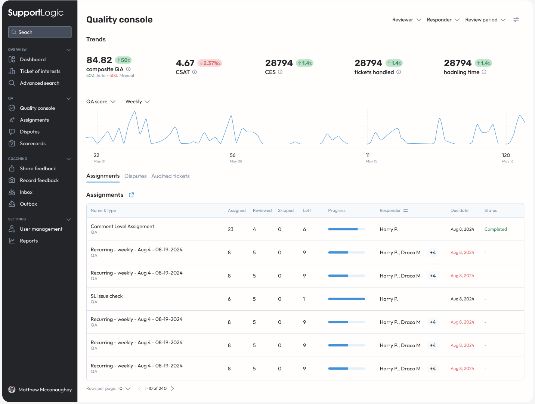Switch to the Assignments tab
The width and height of the screenshot is (535, 404).
[x=103, y=176]
